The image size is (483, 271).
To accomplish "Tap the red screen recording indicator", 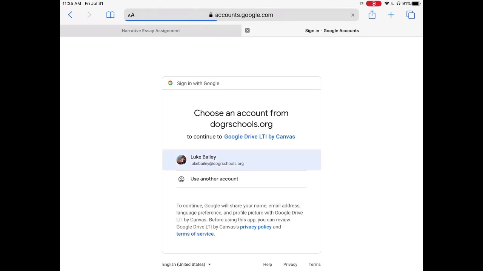I will click(374, 4).
